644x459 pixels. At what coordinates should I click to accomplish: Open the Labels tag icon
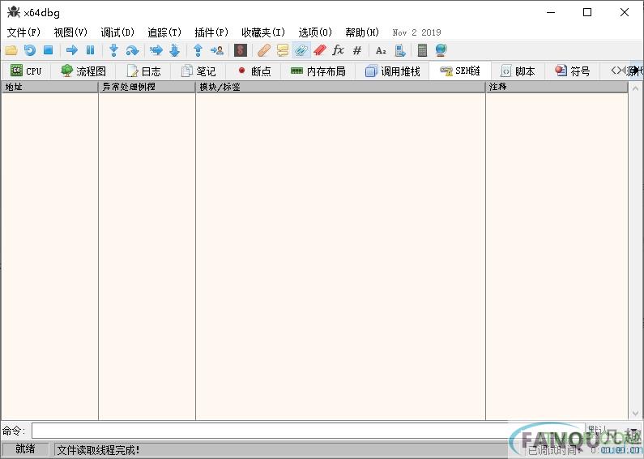[x=301, y=50]
